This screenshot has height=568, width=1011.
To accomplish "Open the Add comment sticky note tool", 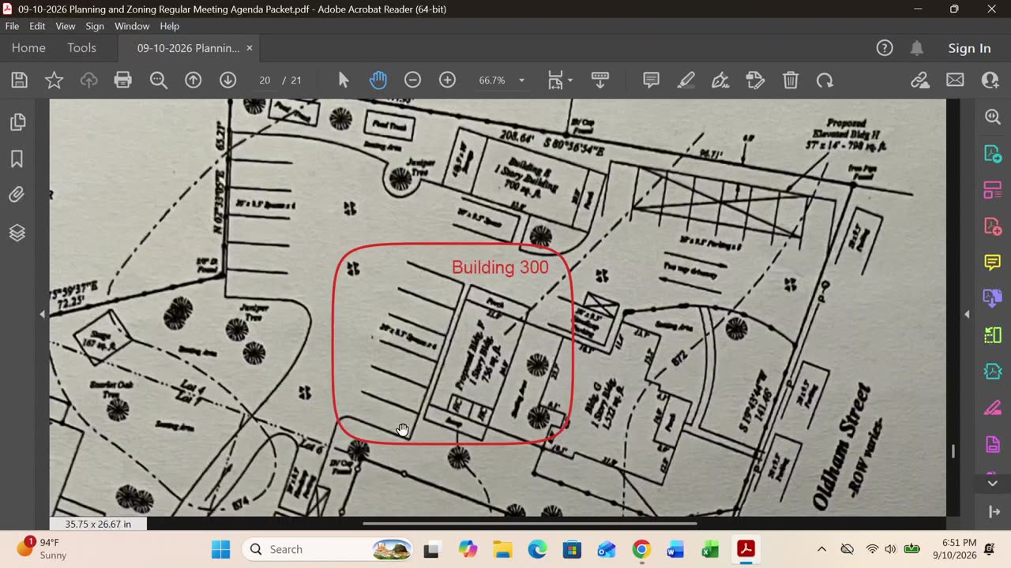I will pyautogui.click(x=651, y=80).
